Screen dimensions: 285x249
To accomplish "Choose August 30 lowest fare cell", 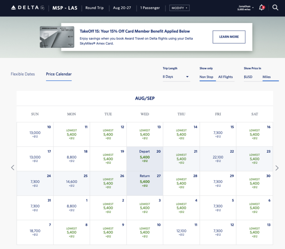I will click(x=254, y=183).
